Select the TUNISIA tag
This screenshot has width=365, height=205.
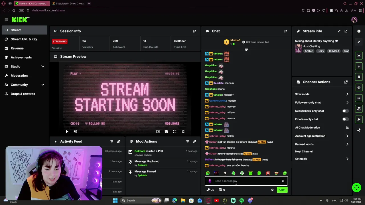click(x=334, y=51)
